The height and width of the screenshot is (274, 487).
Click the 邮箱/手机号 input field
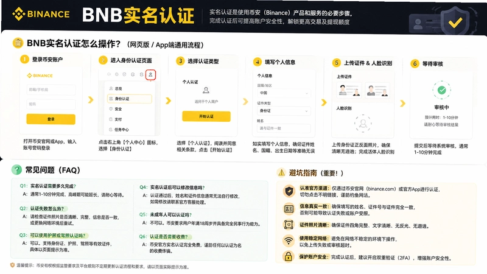coord(51,90)
